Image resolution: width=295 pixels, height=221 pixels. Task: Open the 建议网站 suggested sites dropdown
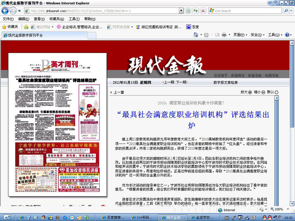click(x=42, y=27)
